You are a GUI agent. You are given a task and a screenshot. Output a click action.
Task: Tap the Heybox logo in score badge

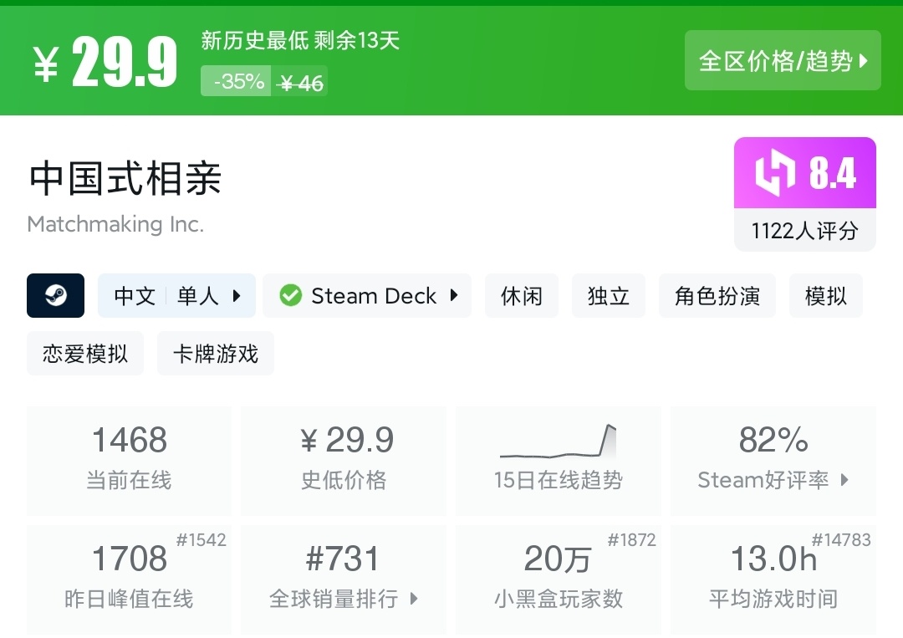click(x=774, y=173)
